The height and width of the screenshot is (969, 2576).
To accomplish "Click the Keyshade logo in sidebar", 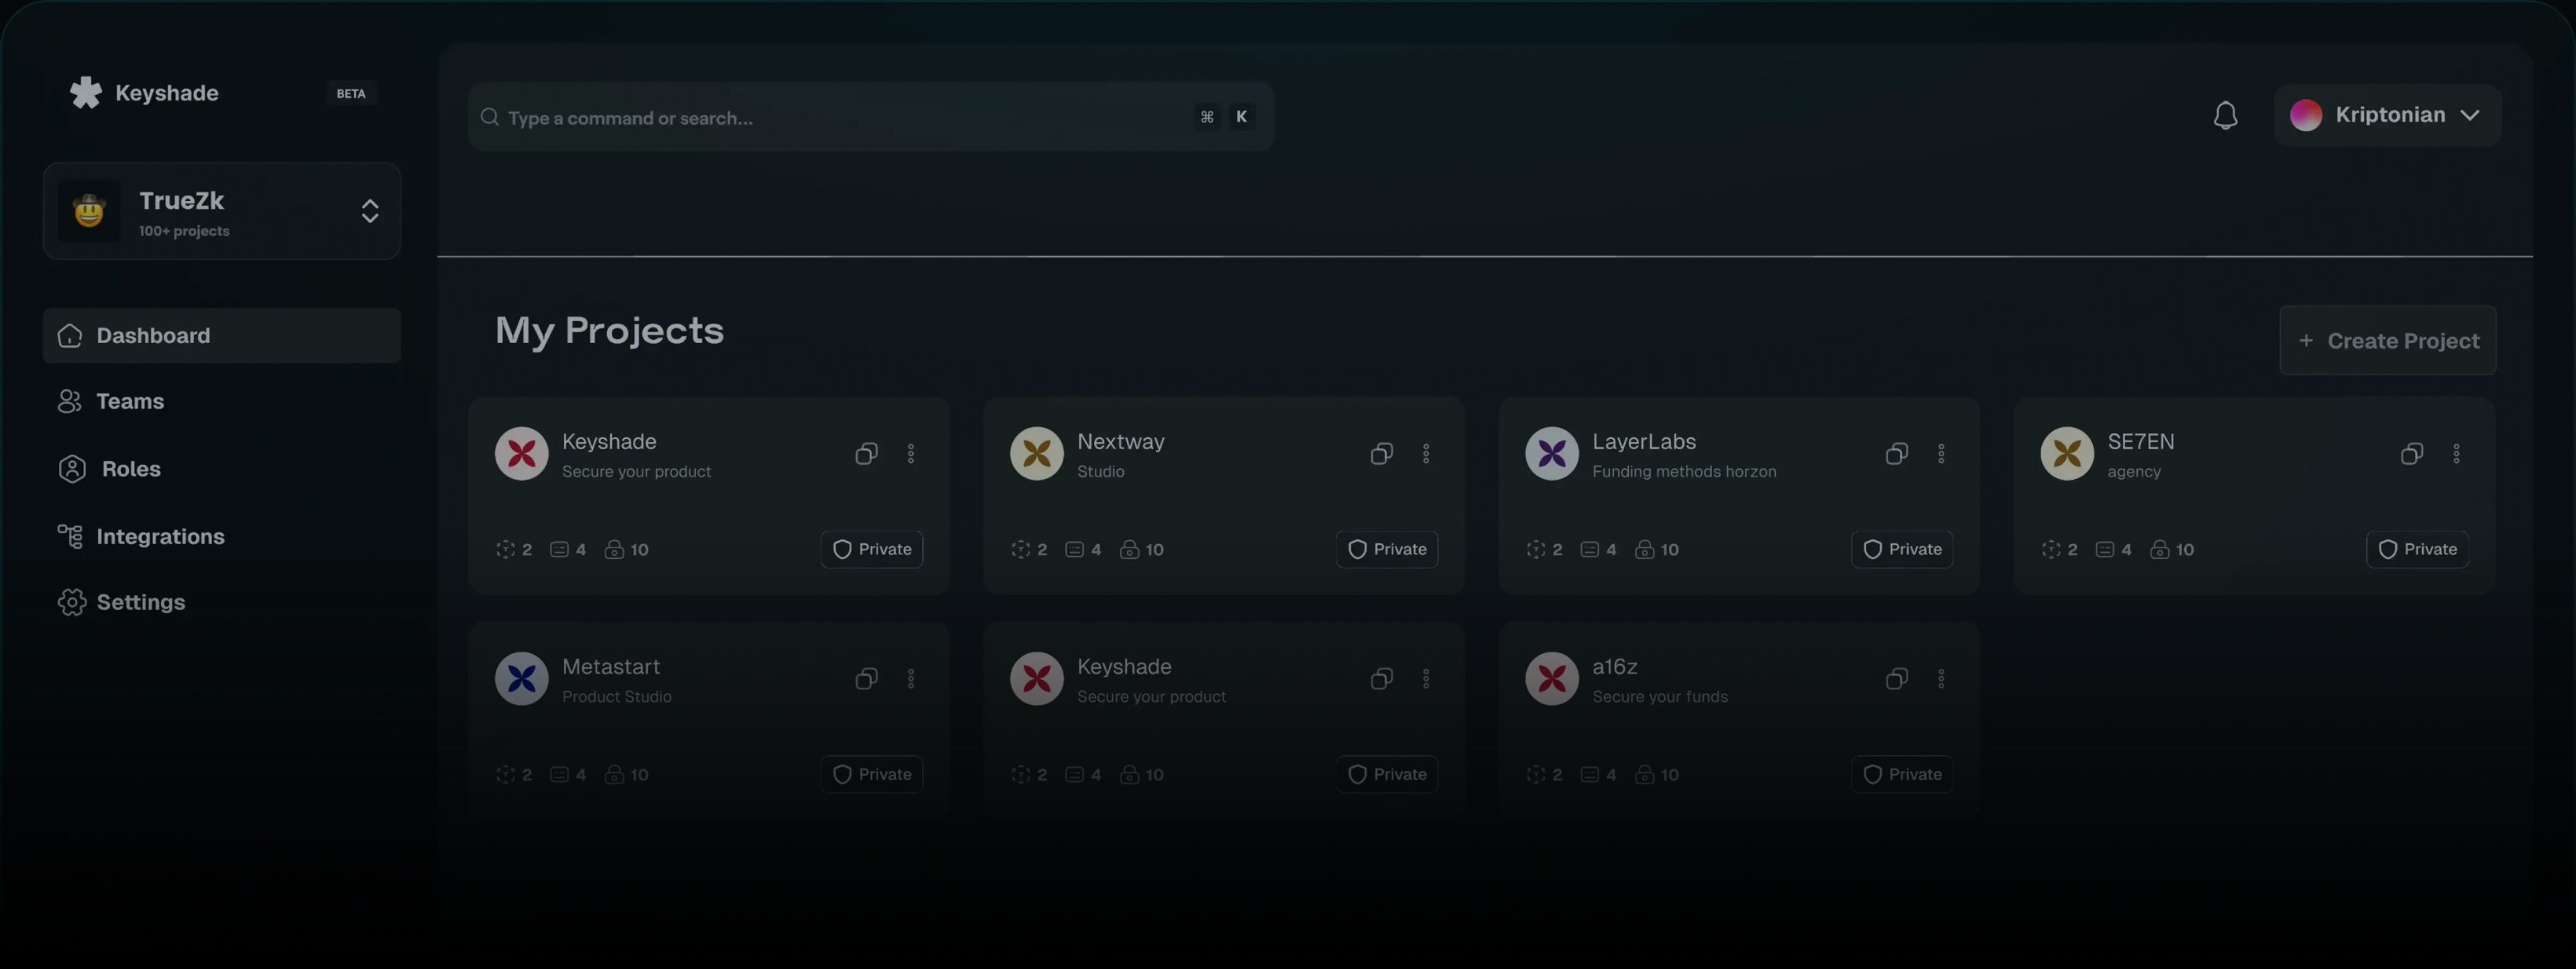I will point(86,93).
